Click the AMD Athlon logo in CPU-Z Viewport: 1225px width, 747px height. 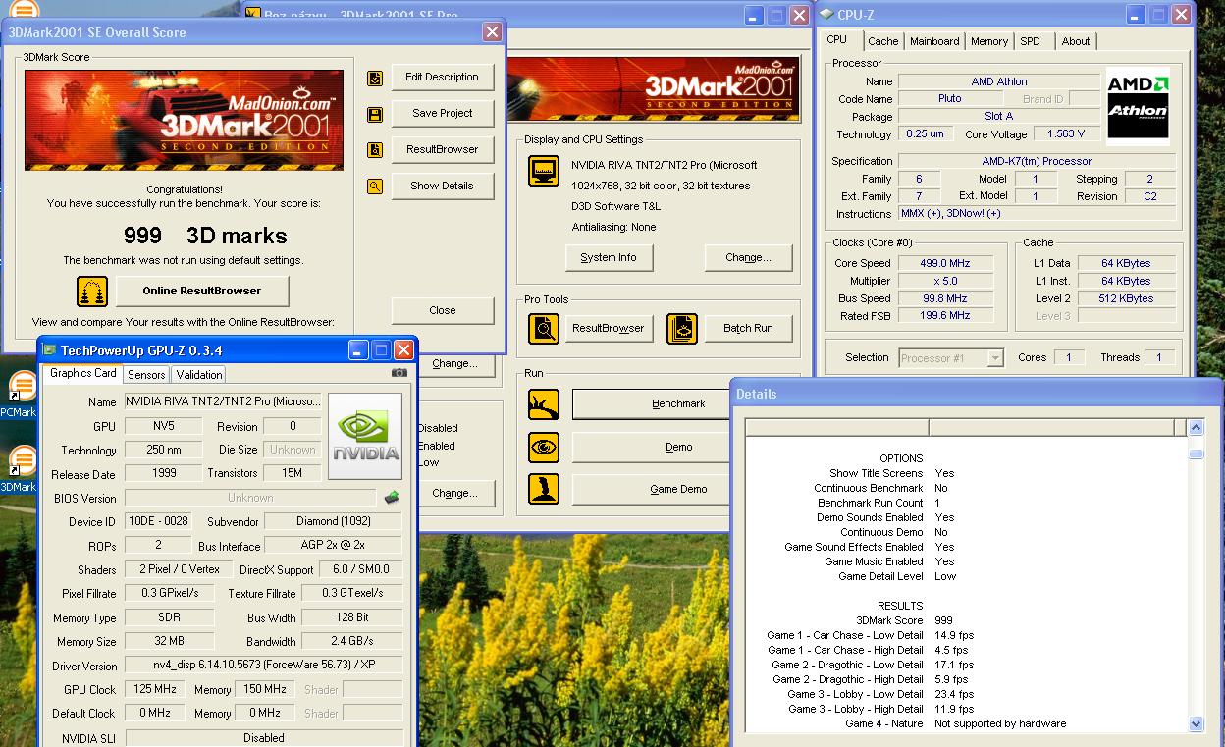(1138, 107)
